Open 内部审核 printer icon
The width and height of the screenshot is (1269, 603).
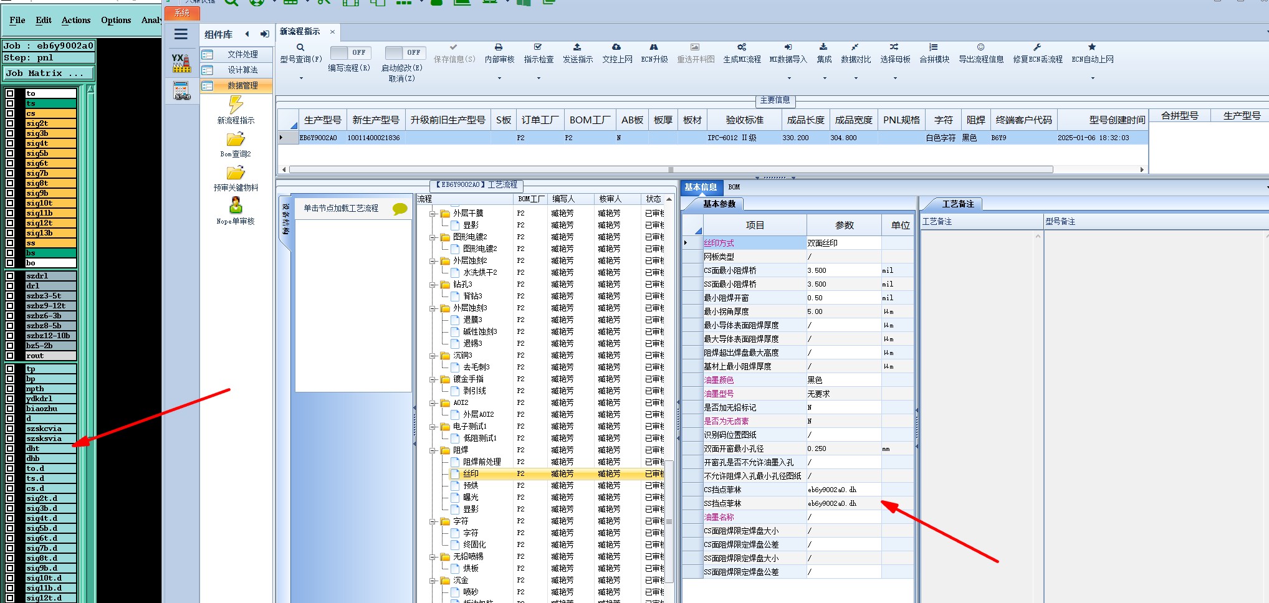pos(499,47)
